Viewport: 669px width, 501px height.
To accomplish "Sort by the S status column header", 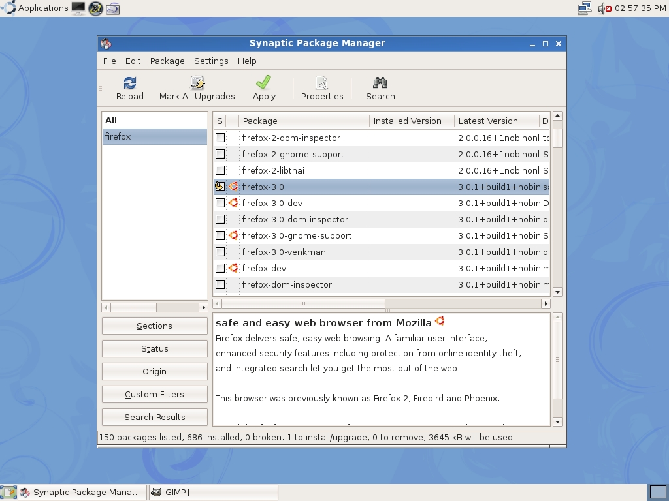I will click(220, 121).
